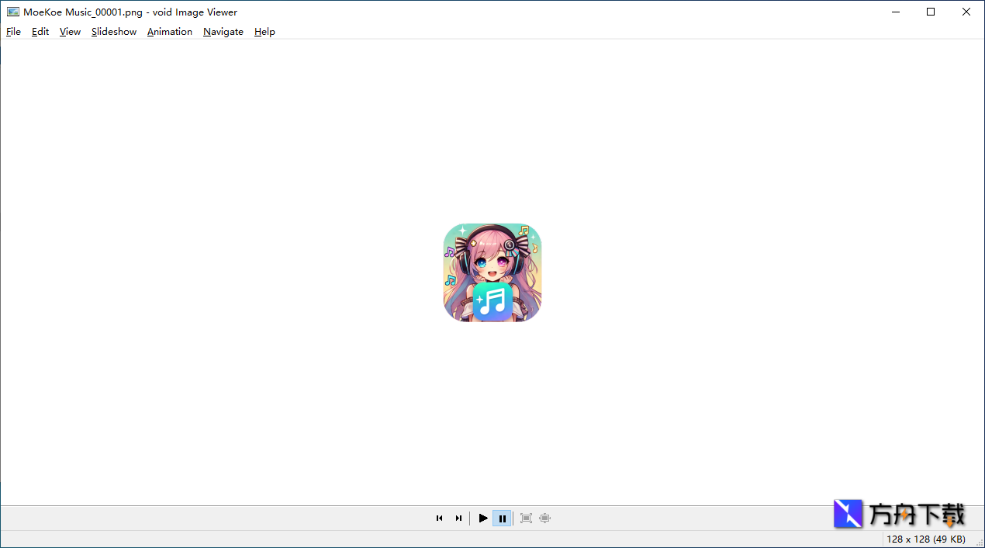Open the Slideshow menu
Viewport: 985px width, 548px height.
click(113, 31)
